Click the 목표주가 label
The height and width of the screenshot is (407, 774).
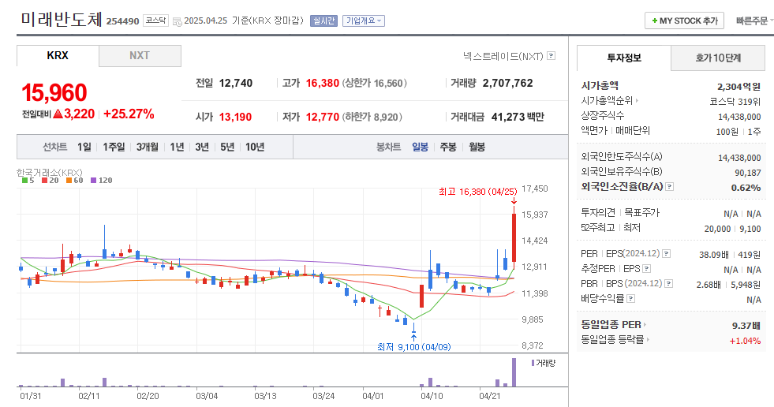pyautogui.click(x=641, y=213)
